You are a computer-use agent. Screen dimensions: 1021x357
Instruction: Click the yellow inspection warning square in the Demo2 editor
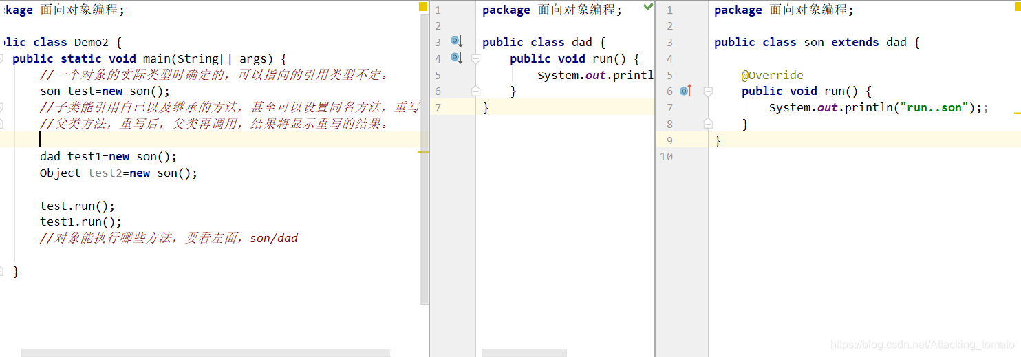click(x=423, y=7)
